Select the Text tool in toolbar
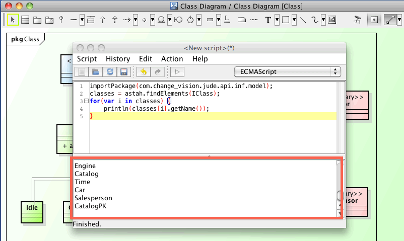The height and width of the screenshot is (241, 404). pyautogui.click(x=268, y=20)
